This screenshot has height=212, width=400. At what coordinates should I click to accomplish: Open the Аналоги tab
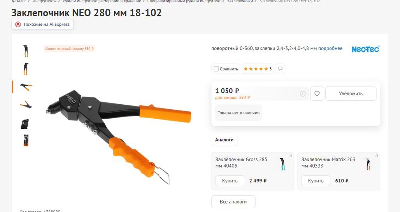tap(224, 140)
